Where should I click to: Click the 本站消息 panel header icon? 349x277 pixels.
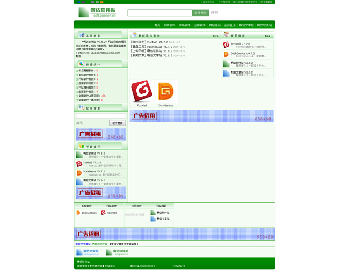click(x=82, y=35)
